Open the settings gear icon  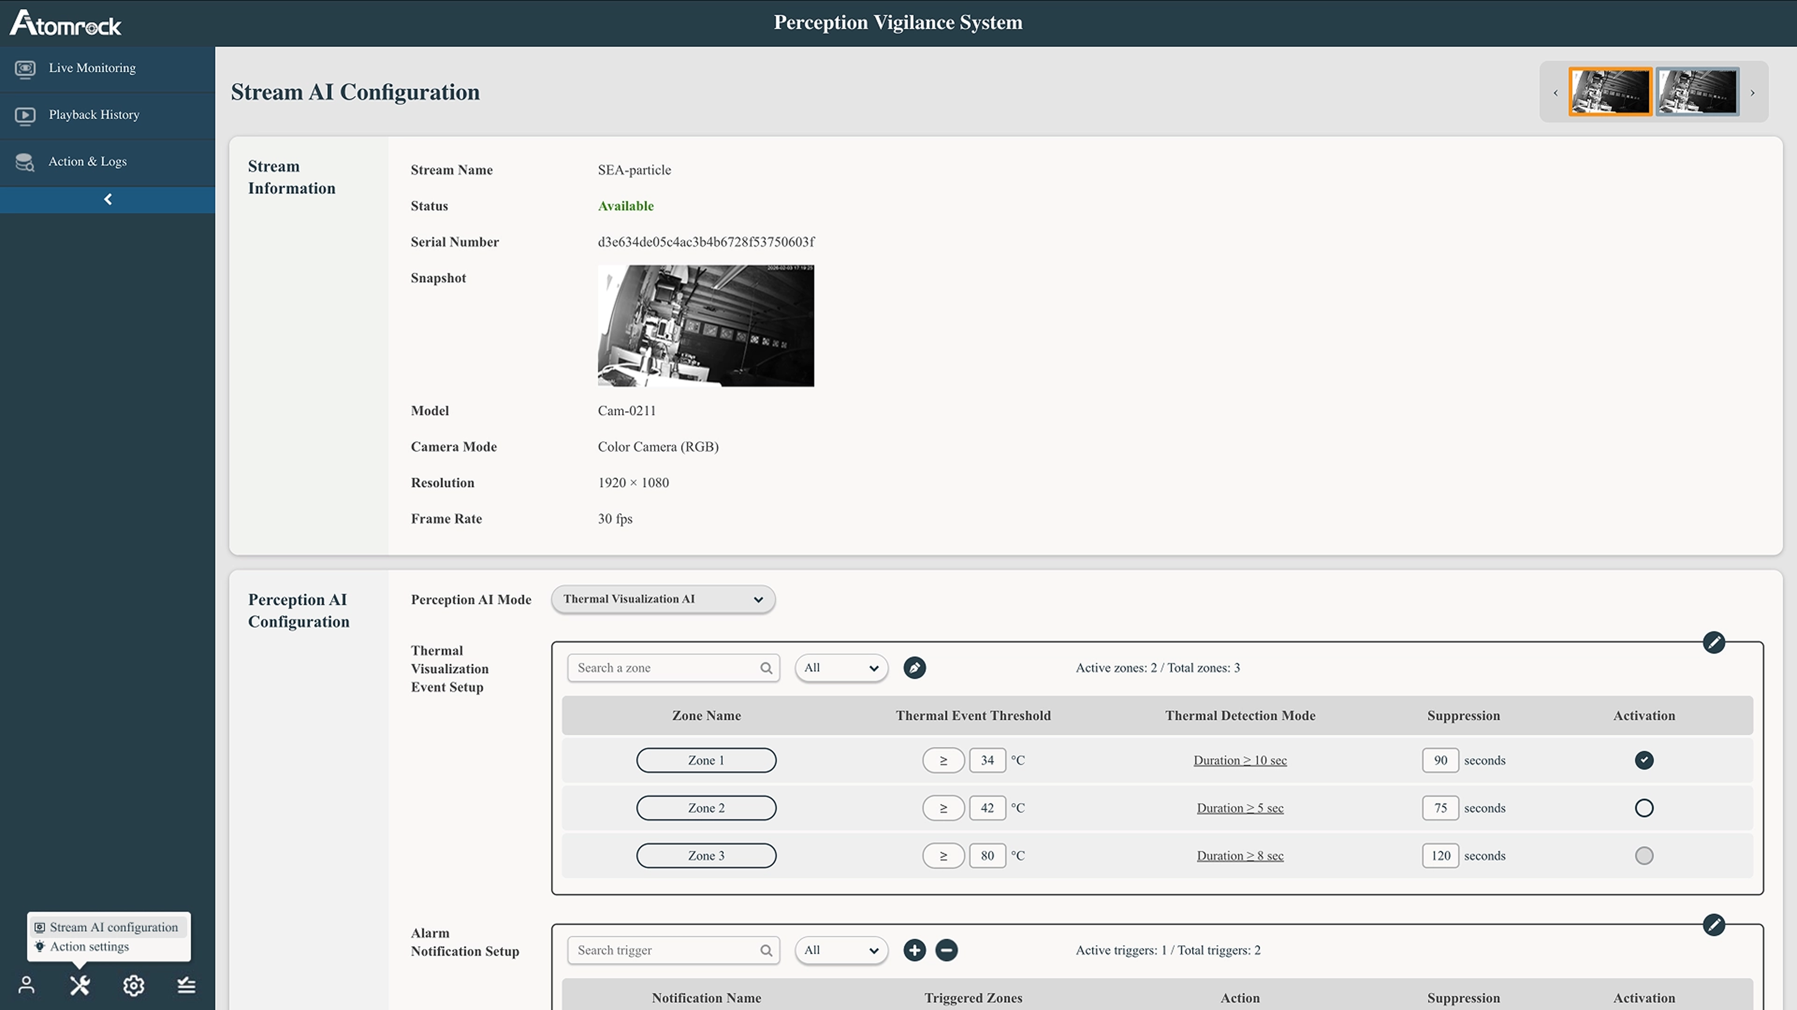[x=133, y=985]
